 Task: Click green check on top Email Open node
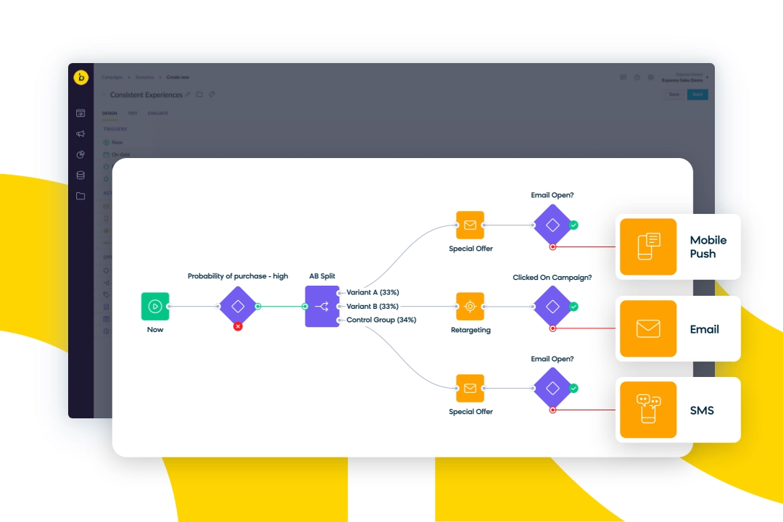pyautogui.click(x=573, y=225)
